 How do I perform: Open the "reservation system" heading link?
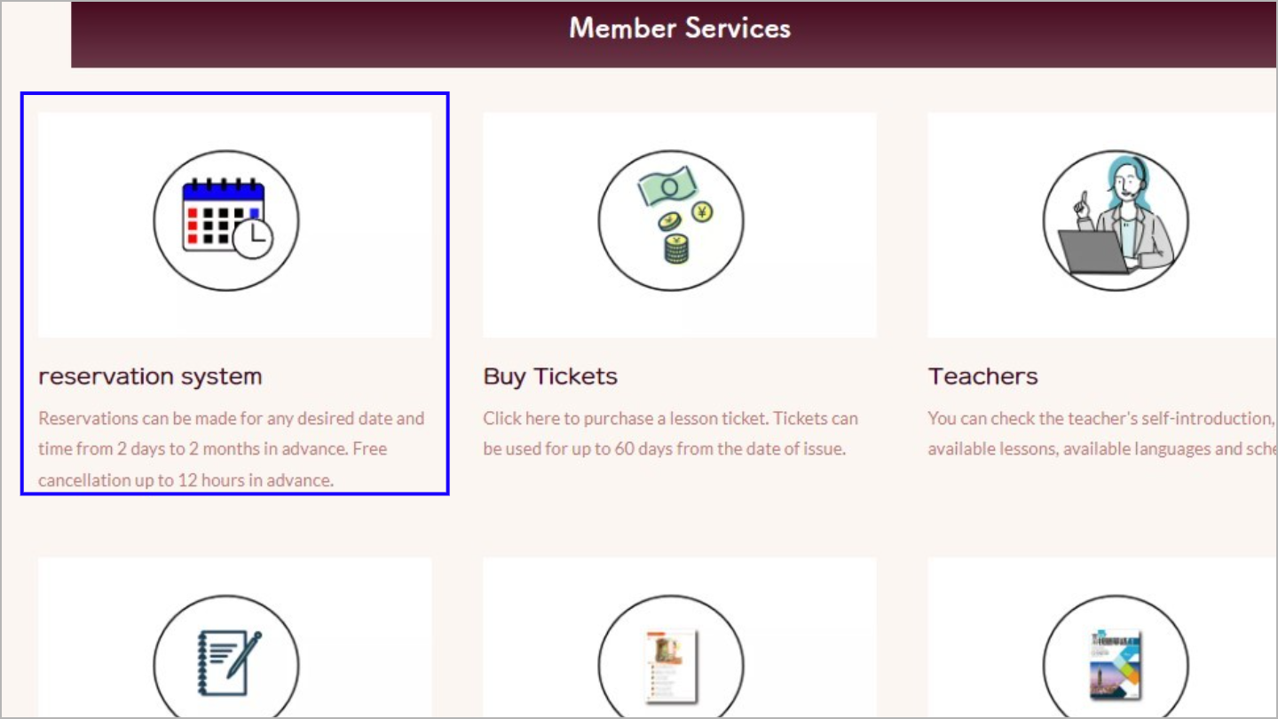pos(150,376)
